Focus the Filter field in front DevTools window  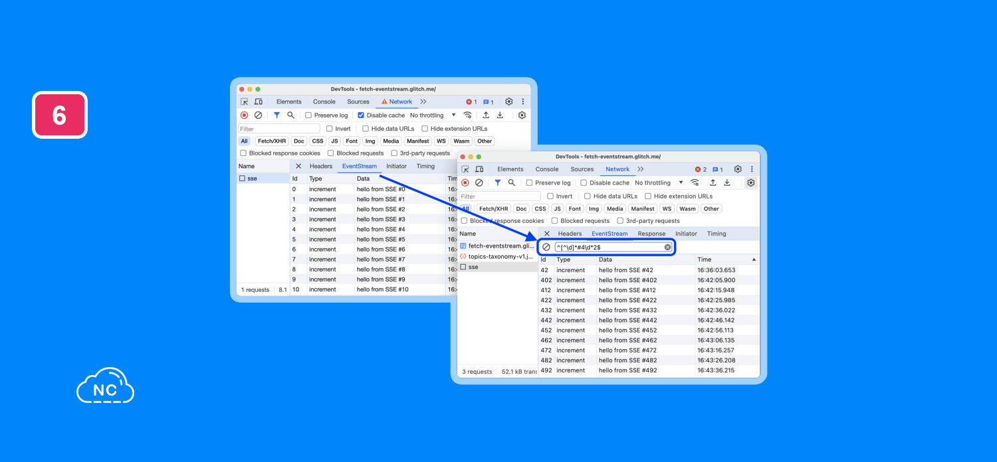click(x=500, y=196)
